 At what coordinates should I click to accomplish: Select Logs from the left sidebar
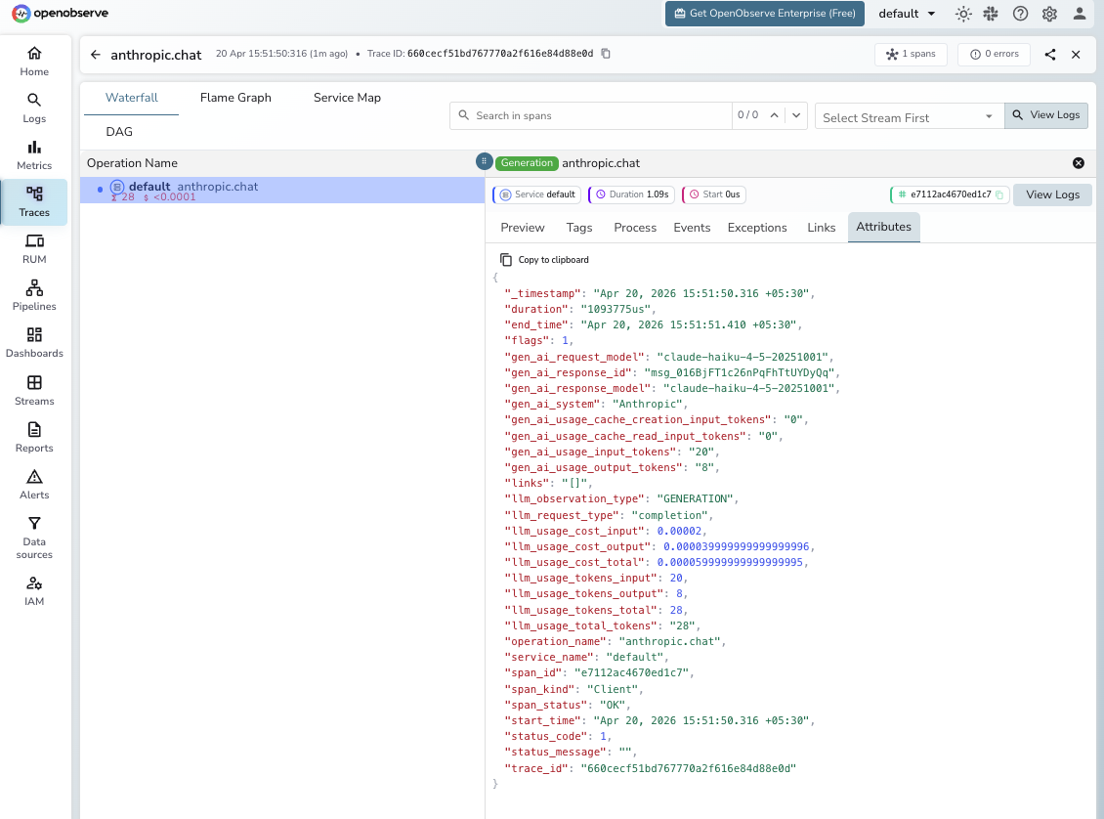click(34, 108)
